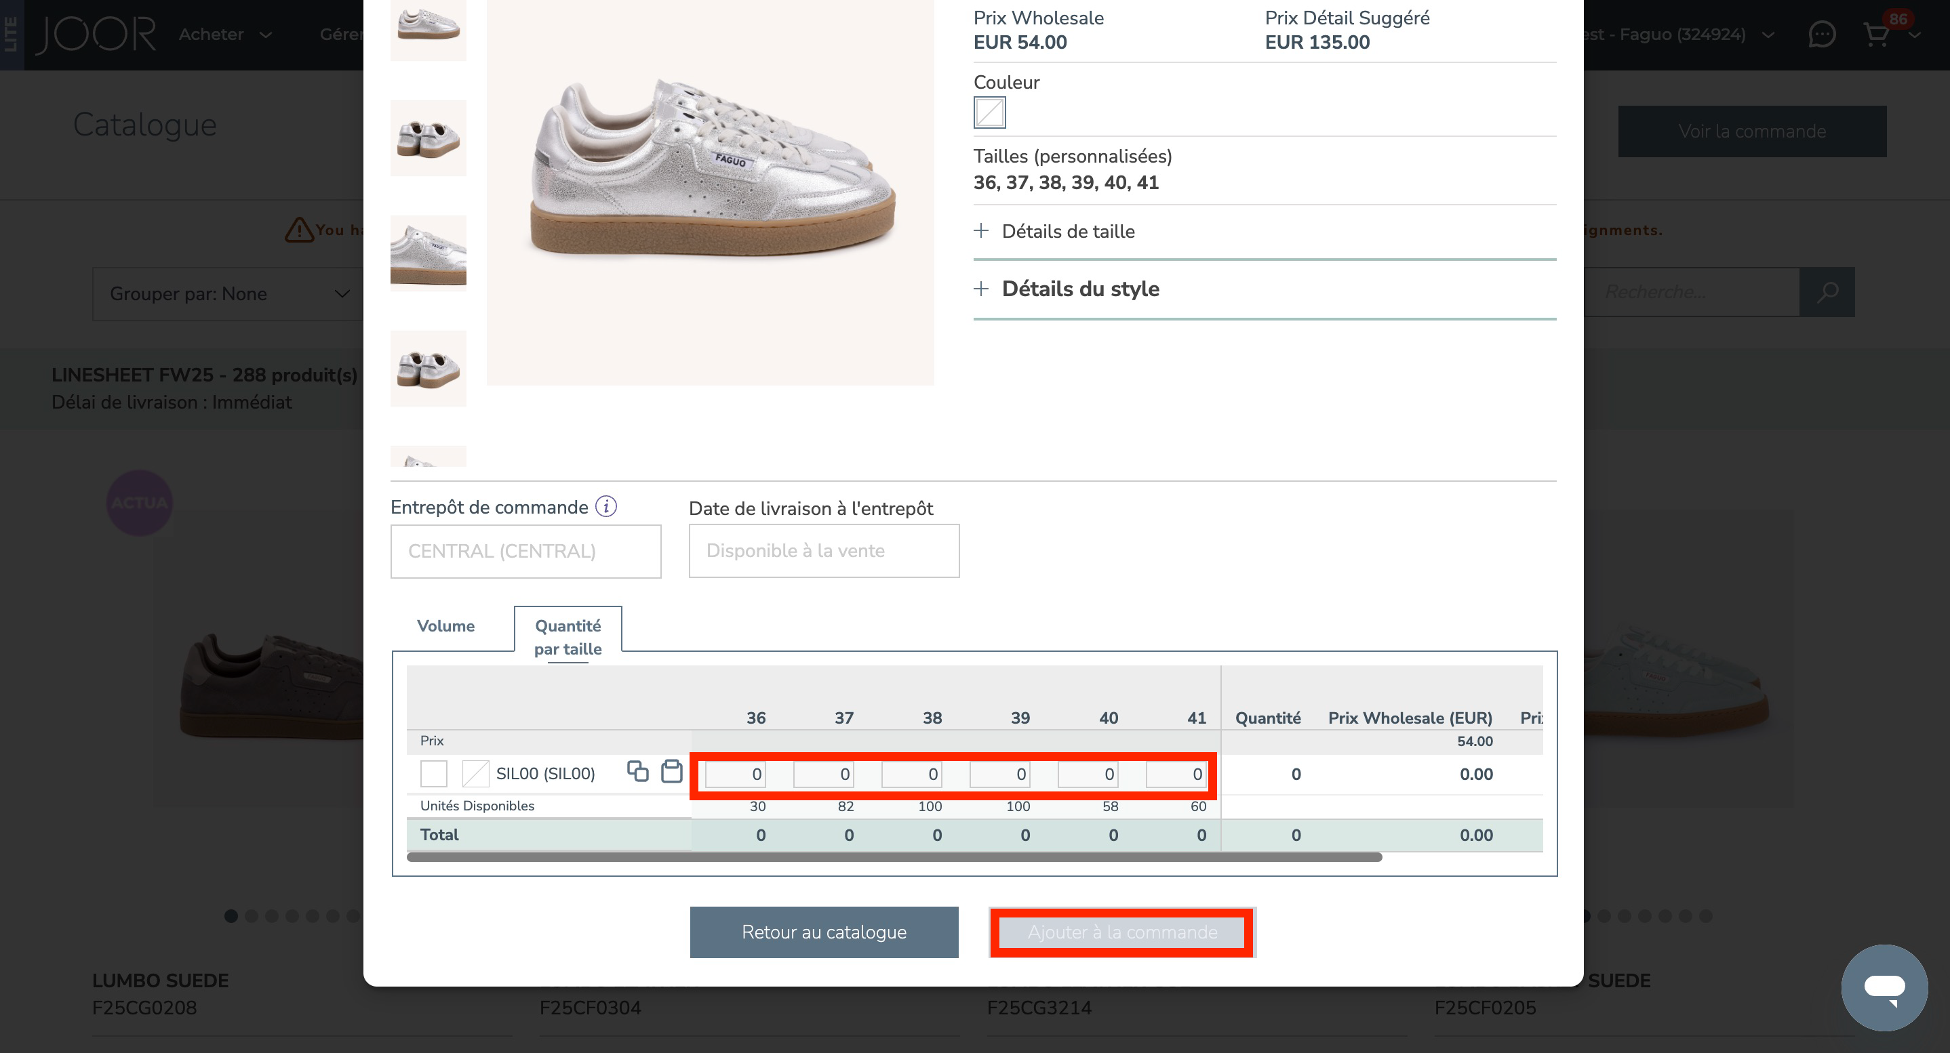Open the Acheter menu
The image size is (1950, 1053).
tap(224, 34)
